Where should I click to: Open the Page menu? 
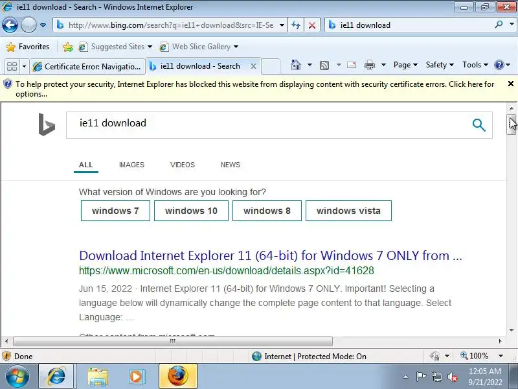coord(405,65)
